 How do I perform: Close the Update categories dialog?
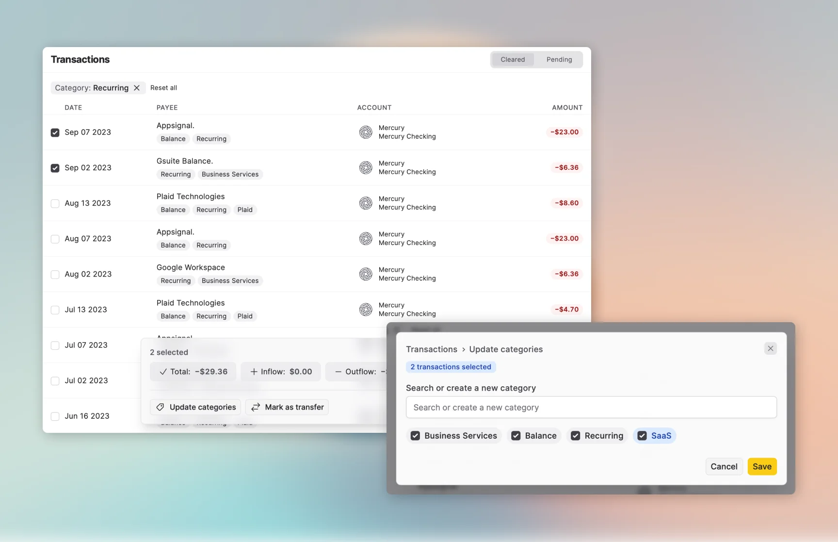click(x=770, y=348)
